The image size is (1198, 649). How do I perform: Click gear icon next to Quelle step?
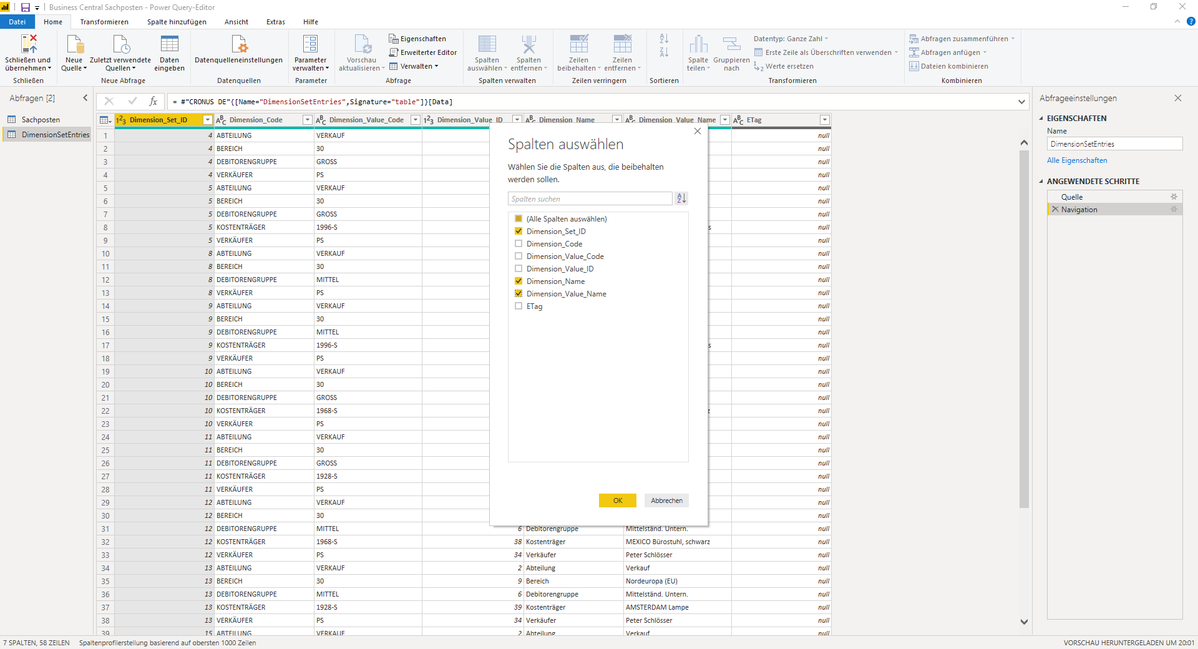pyautogui.click(x=1174, y=197)
